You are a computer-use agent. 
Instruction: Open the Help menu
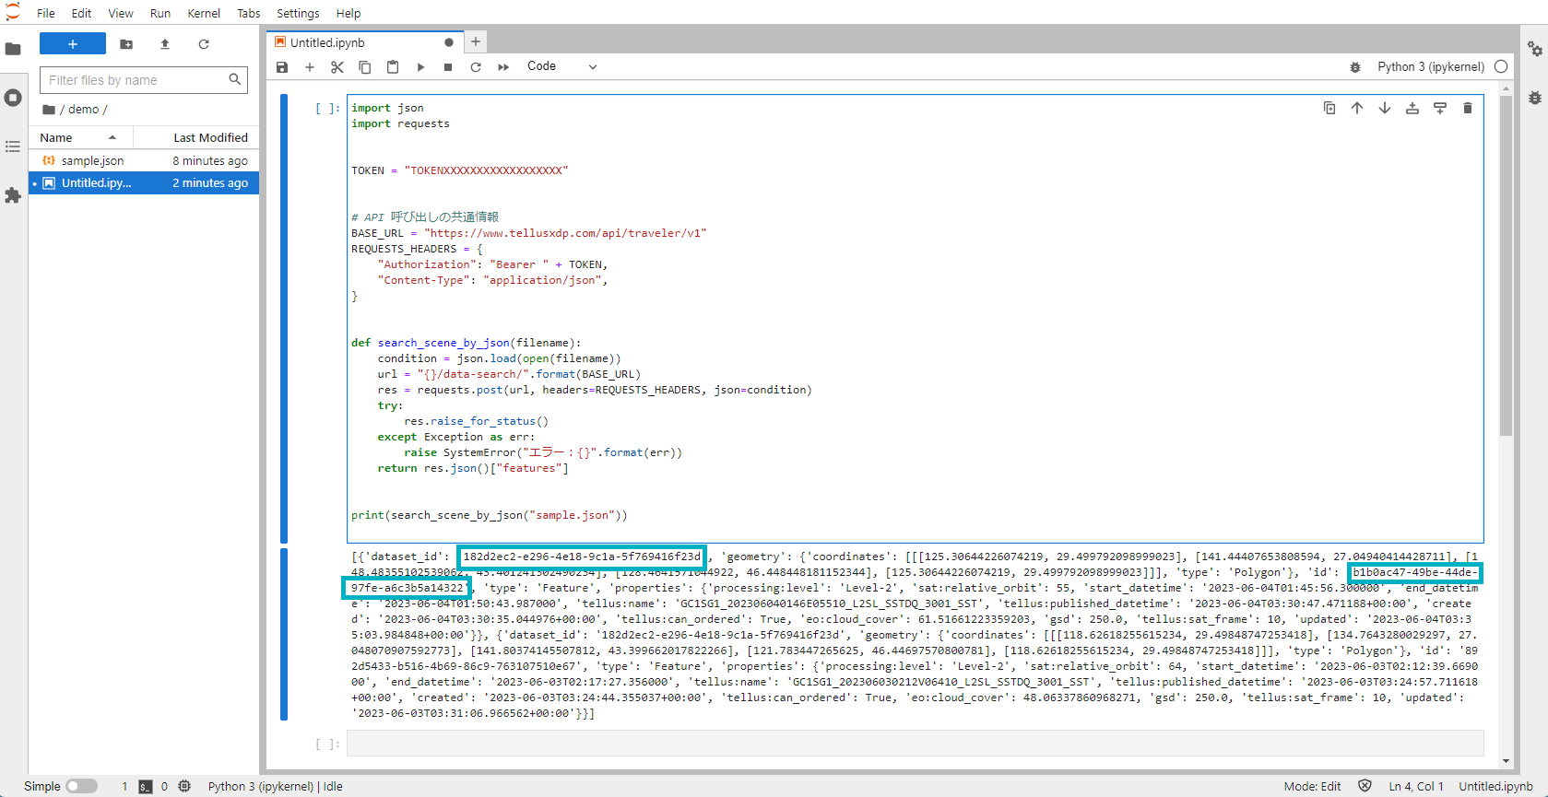click(x=349, y=13)
